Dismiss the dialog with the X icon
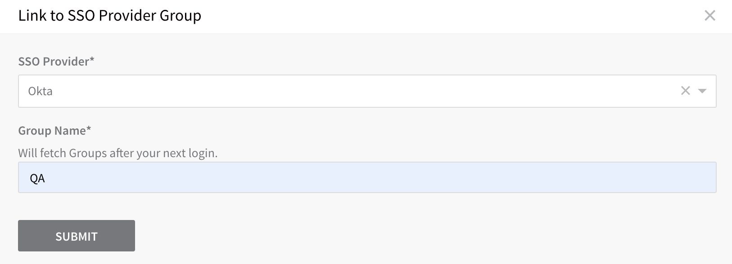 710,16
